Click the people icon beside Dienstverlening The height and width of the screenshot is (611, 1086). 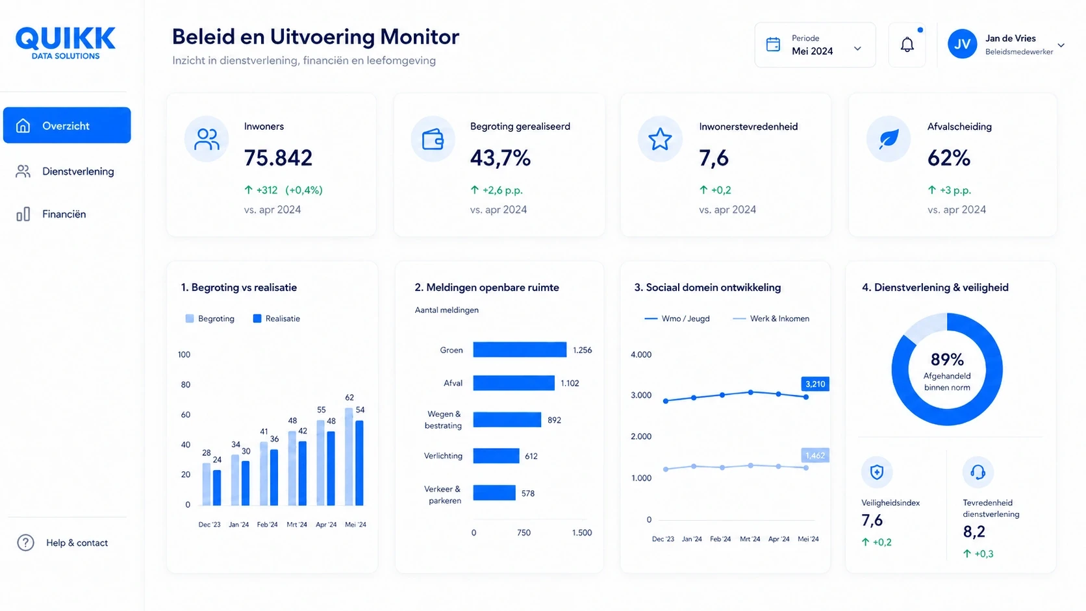(x=23, y=171)
